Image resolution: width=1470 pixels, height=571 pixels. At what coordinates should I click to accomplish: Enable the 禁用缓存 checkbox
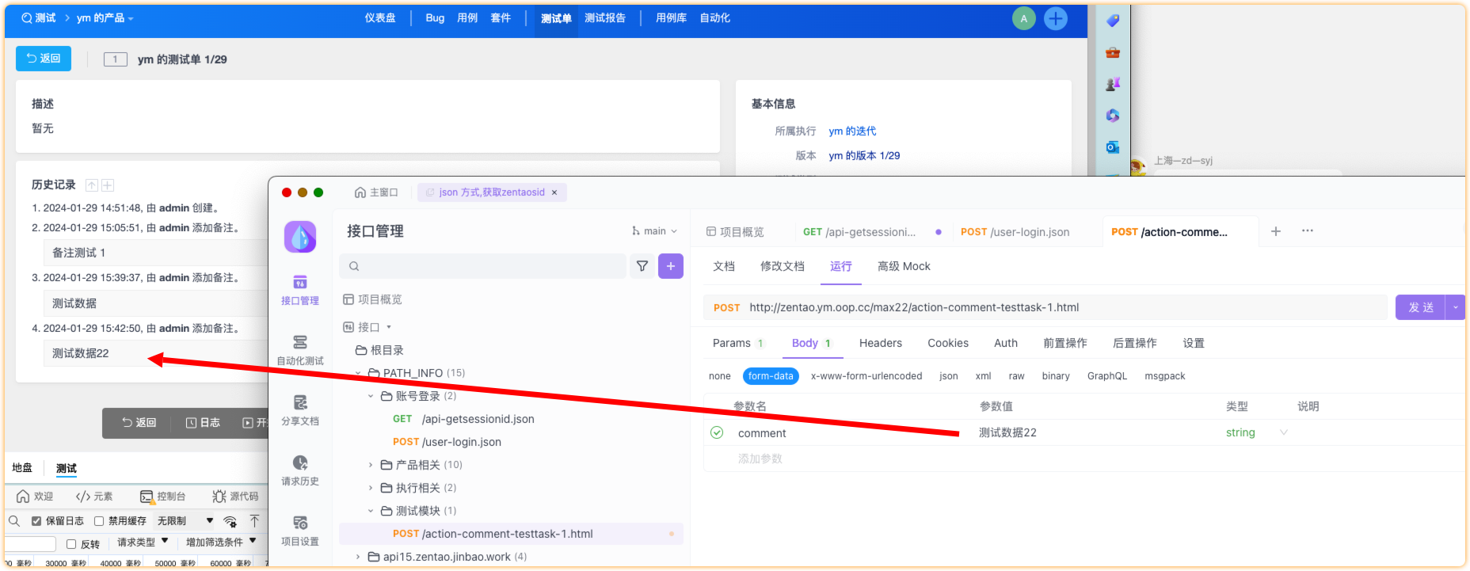click(99, 521)
